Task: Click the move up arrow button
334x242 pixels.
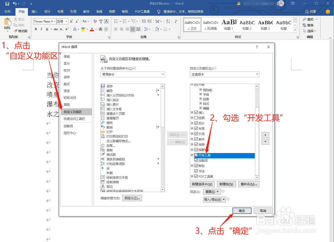Action: tap(265, 135)
